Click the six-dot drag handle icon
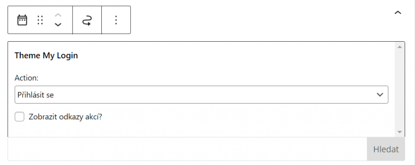 tap(40, 20)
